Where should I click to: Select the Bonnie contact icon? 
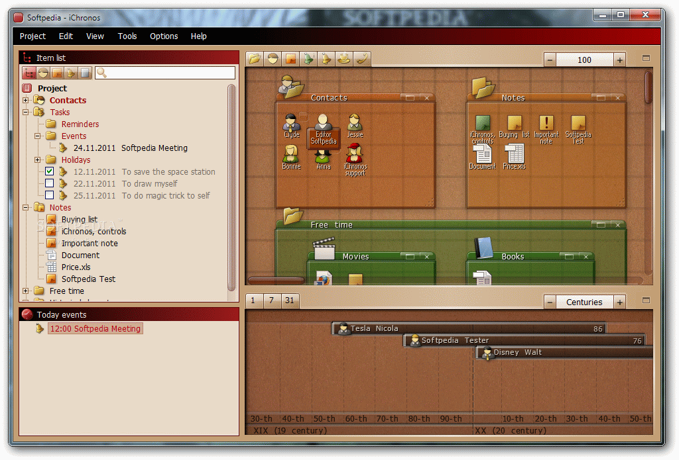[x=292, y=158]
